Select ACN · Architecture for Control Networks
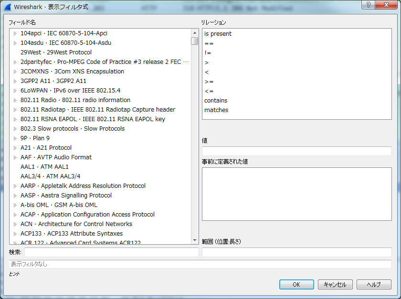This screenshot has width=401, height=299. pos(76,224)
